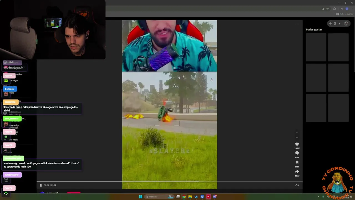Viewport: 355px width, 200px height.
Task: Click the Ver mais sidebar link
Action: point(13,140)
